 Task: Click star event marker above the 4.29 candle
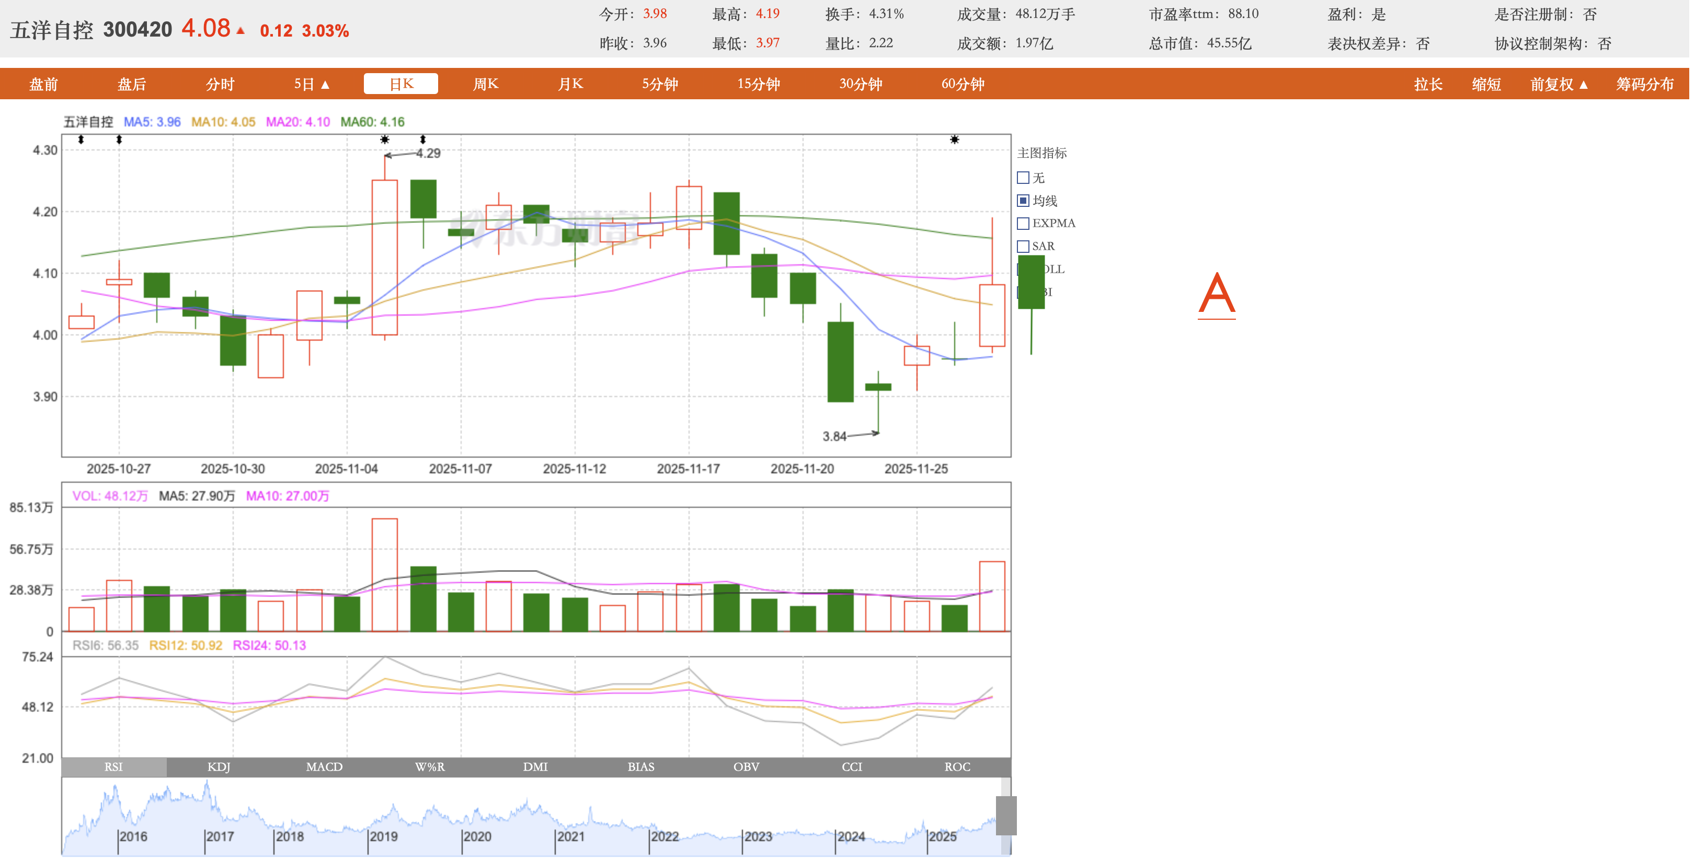tap(385, 139)
